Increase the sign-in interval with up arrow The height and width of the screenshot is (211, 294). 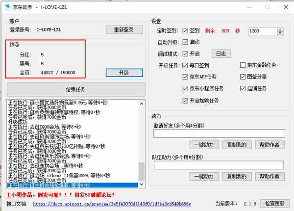(280, 29)
